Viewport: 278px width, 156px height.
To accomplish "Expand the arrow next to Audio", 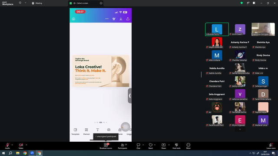I will point(12,145).
